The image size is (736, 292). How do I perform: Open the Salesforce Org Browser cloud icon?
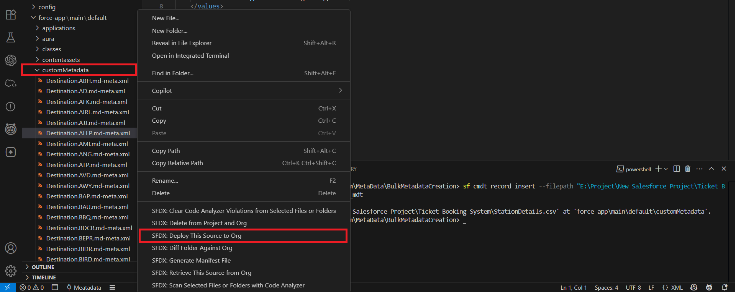point(11,83)
